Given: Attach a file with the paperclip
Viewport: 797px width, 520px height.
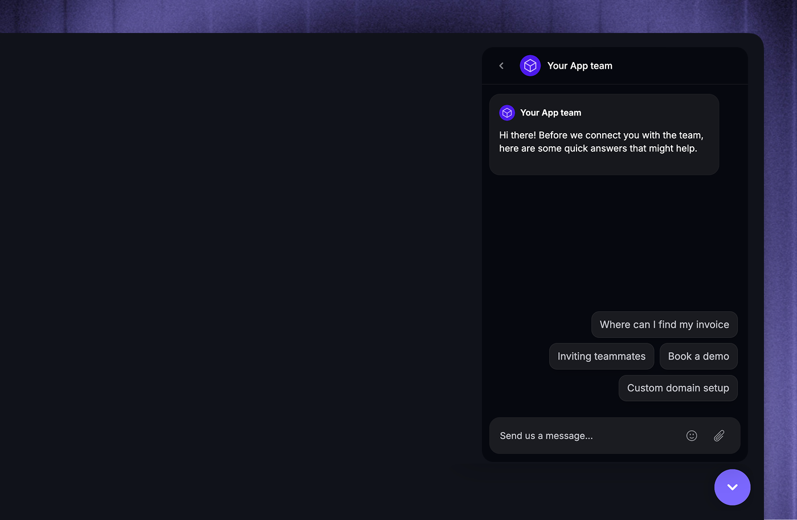Looking at the screenshot, I should 719,436.
